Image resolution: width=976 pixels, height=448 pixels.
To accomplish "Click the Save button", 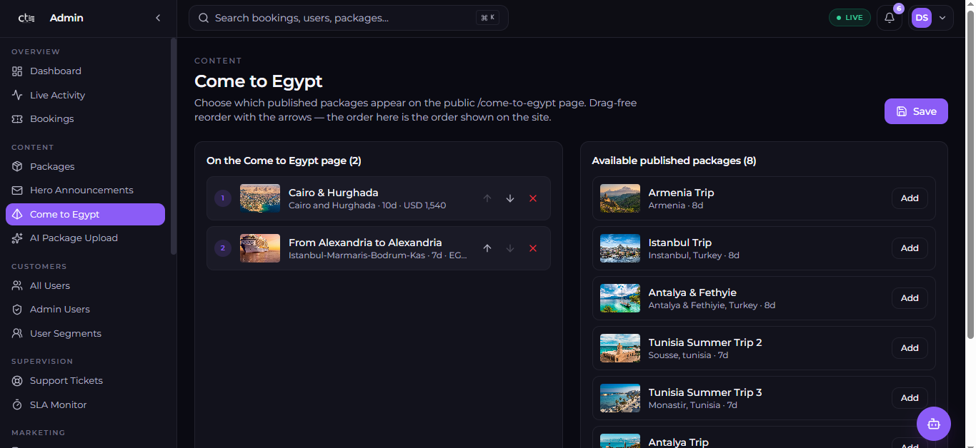I will (x=916, y=111).
